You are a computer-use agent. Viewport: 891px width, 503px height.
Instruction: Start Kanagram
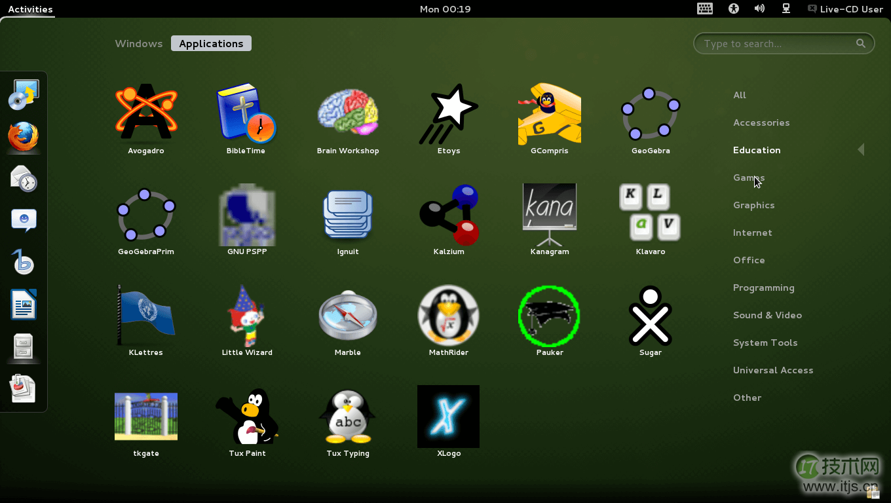[550, 219]
